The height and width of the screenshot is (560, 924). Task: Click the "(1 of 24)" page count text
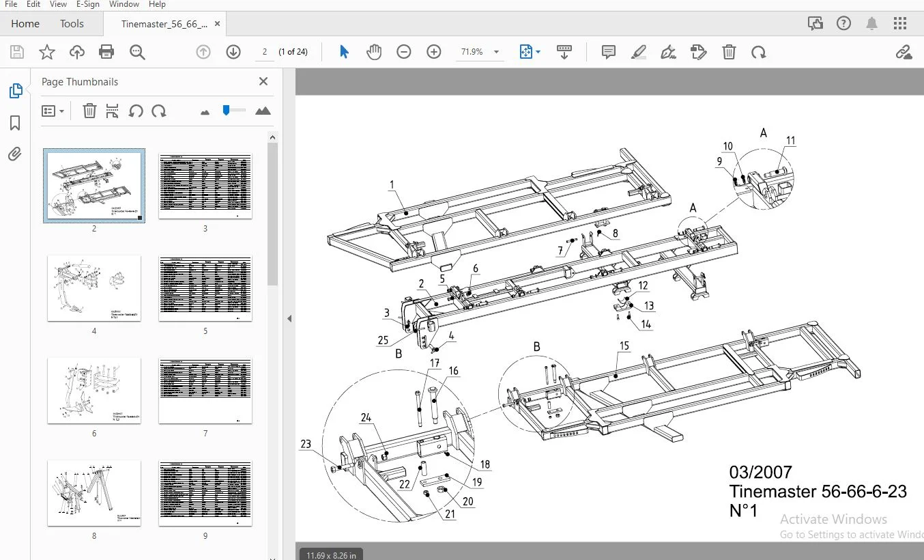294,52
